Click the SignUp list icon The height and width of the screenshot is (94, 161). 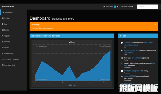(3, 30)
